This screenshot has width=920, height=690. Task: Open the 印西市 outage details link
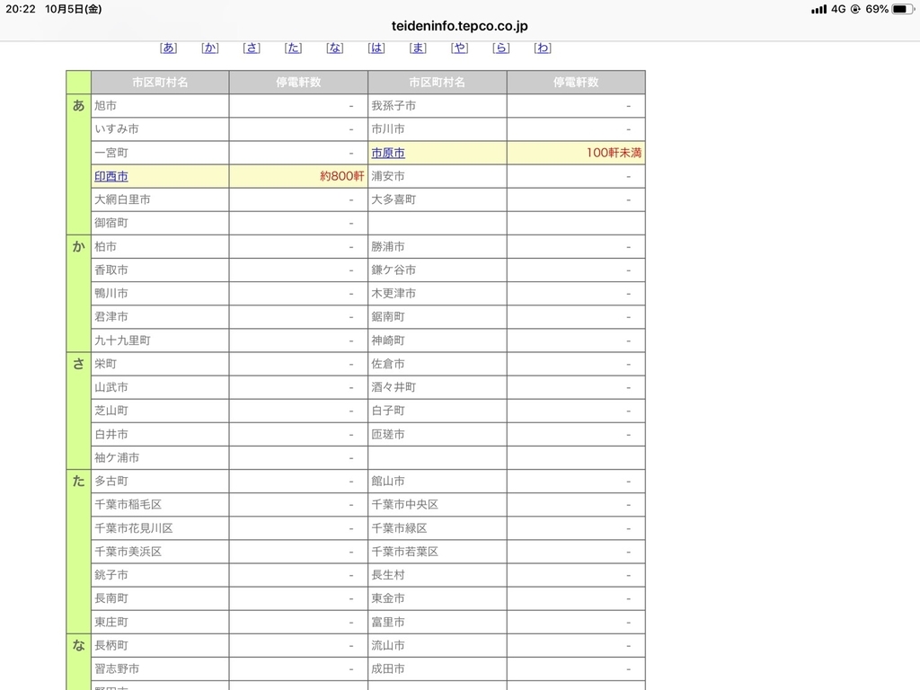click(111, 176)
